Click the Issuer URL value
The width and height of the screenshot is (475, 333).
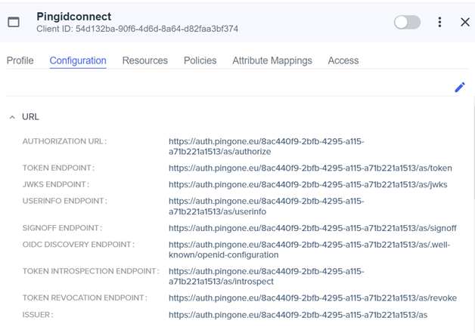[298, 315]
